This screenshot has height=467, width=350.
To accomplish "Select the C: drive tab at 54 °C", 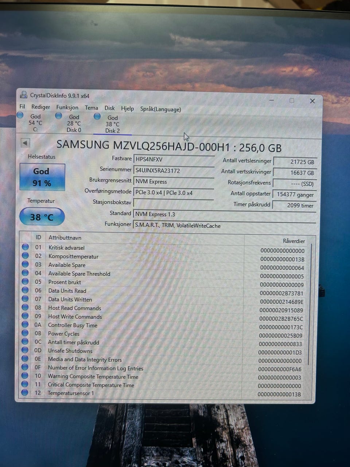I will coord(35,123).
